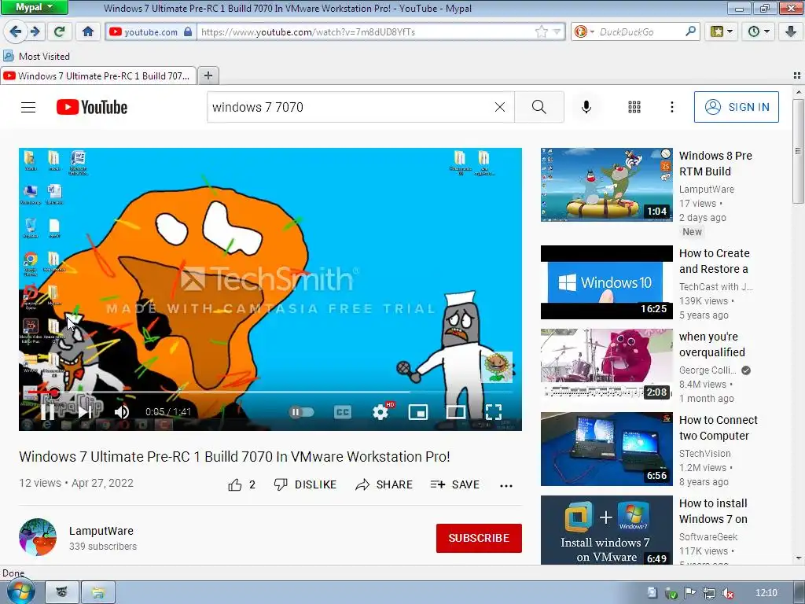The height and width of the screenshot is (604, 805).
Task: Pause the video
Action: tap(47, 411)
